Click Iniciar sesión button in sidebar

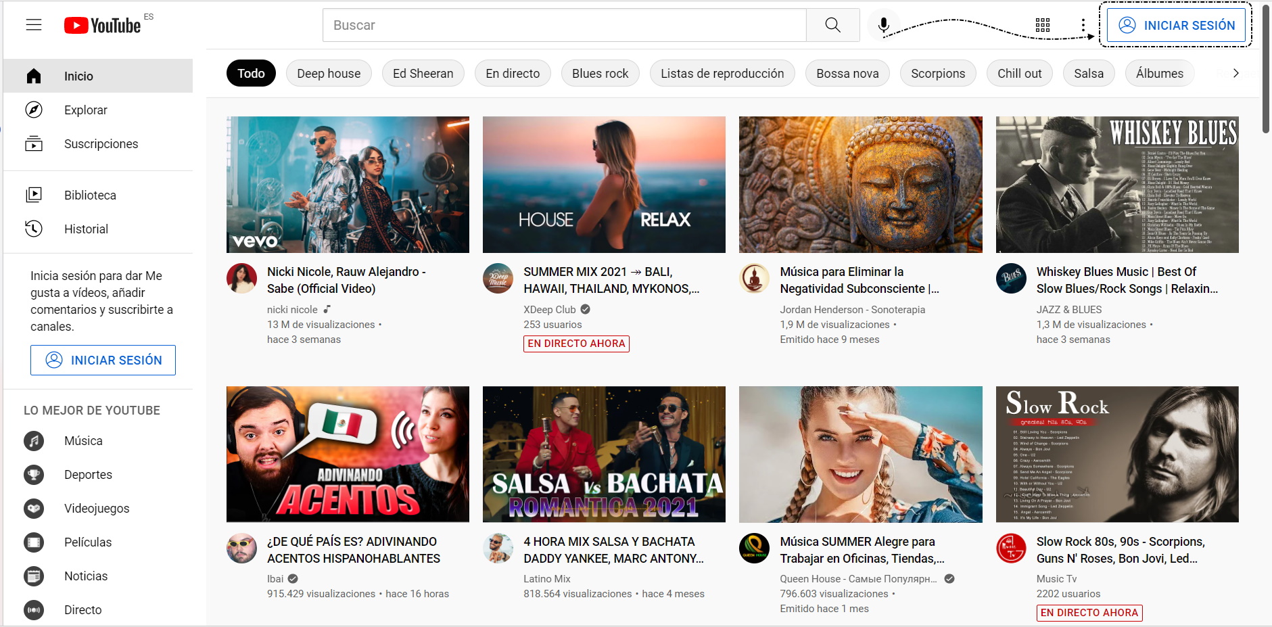click(103, 360)
